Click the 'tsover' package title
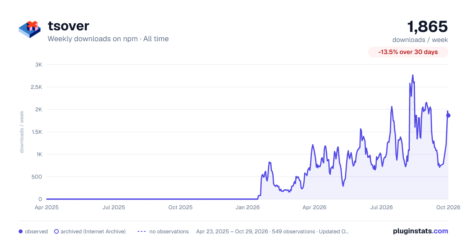467x245 pixels. tap(68, 26)
